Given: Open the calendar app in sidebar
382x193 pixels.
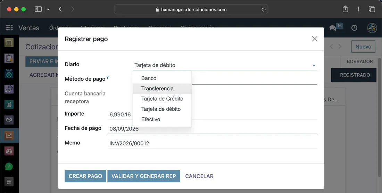Looking at the screenshot, I should tap(9, 43).
